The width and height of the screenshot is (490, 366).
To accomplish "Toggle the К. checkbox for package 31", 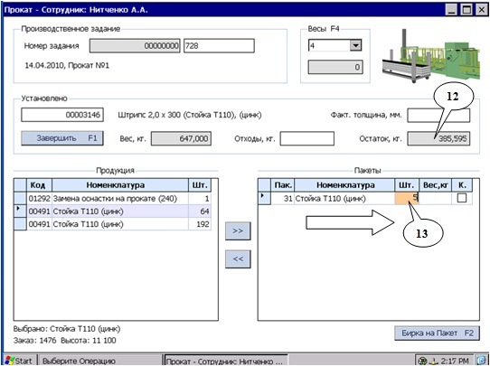I will [462, 198].
